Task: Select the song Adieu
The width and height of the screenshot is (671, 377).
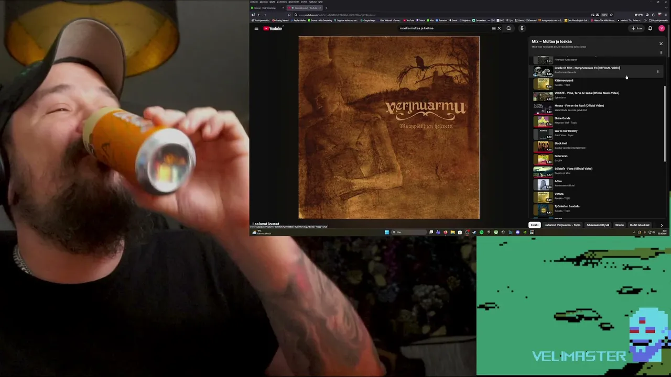Action: 558,181
